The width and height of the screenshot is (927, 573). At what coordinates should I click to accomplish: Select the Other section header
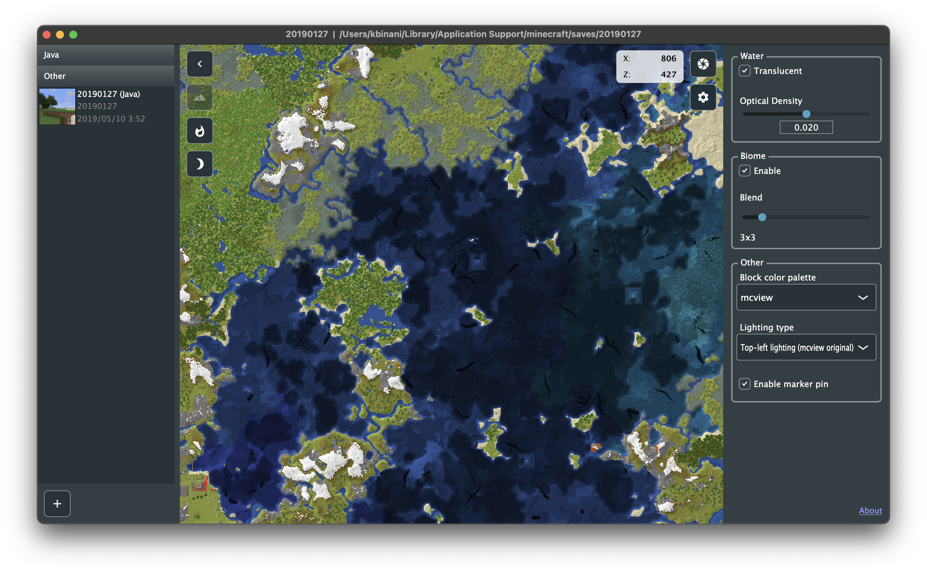[x=106, y=76]
